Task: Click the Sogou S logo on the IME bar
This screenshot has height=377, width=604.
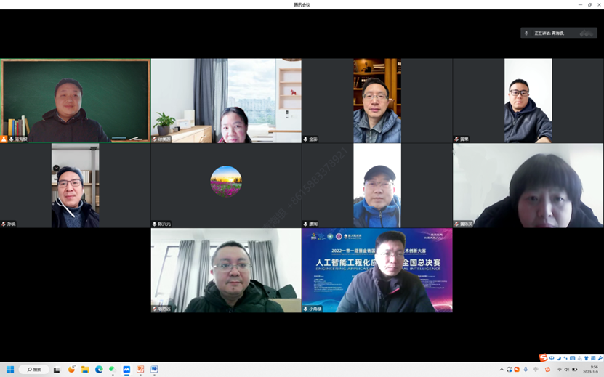Action: point(543,358)
